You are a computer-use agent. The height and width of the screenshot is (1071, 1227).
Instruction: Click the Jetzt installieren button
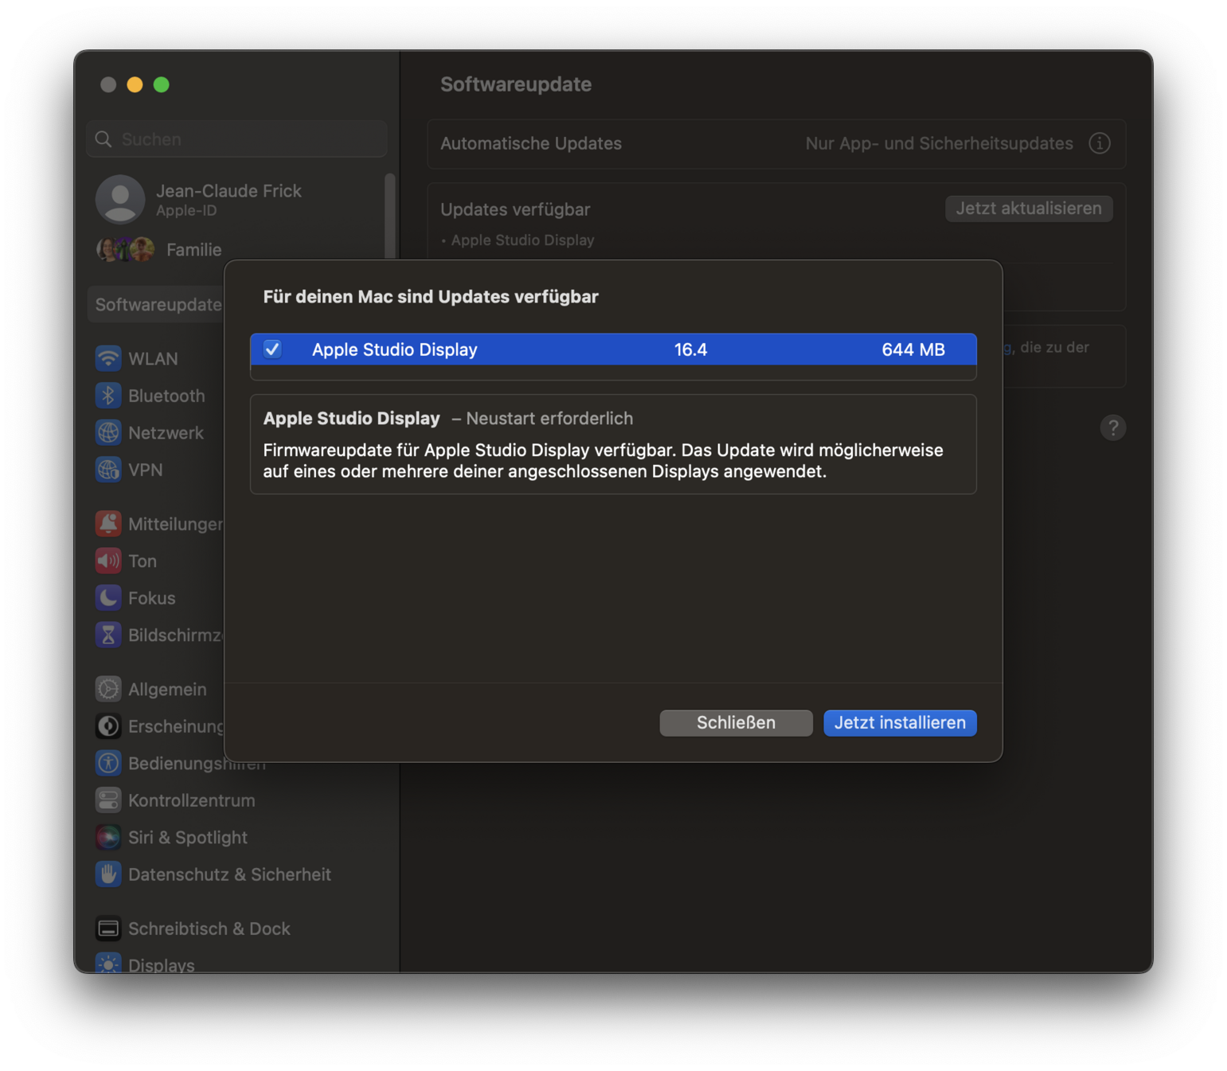click(899, 723)
